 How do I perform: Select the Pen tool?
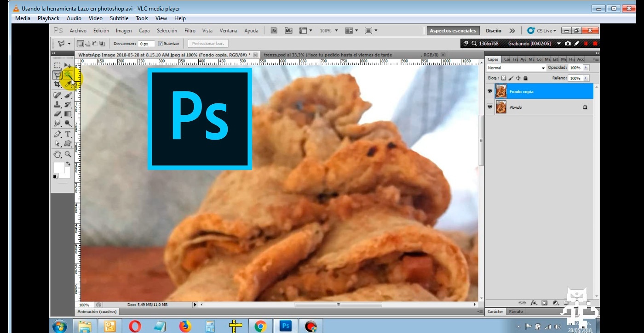tap(57, 134)
